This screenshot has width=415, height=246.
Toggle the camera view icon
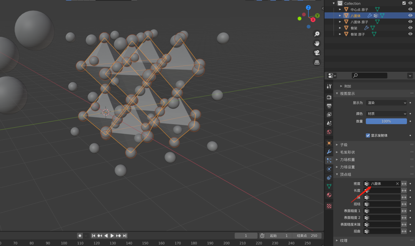coord(317,53)
